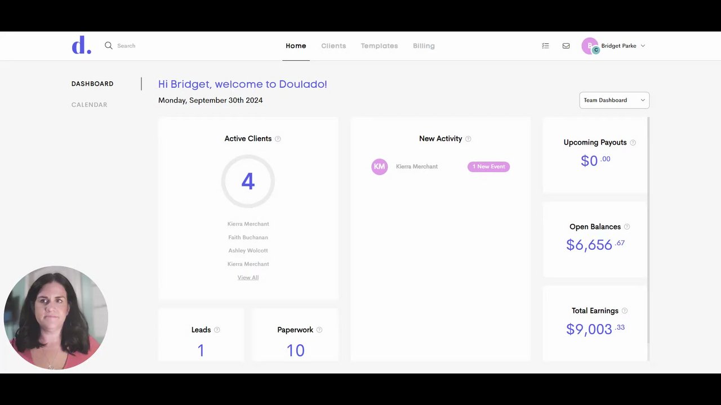
Task: Click the Open Balances help icon
Action: [627, 227]
